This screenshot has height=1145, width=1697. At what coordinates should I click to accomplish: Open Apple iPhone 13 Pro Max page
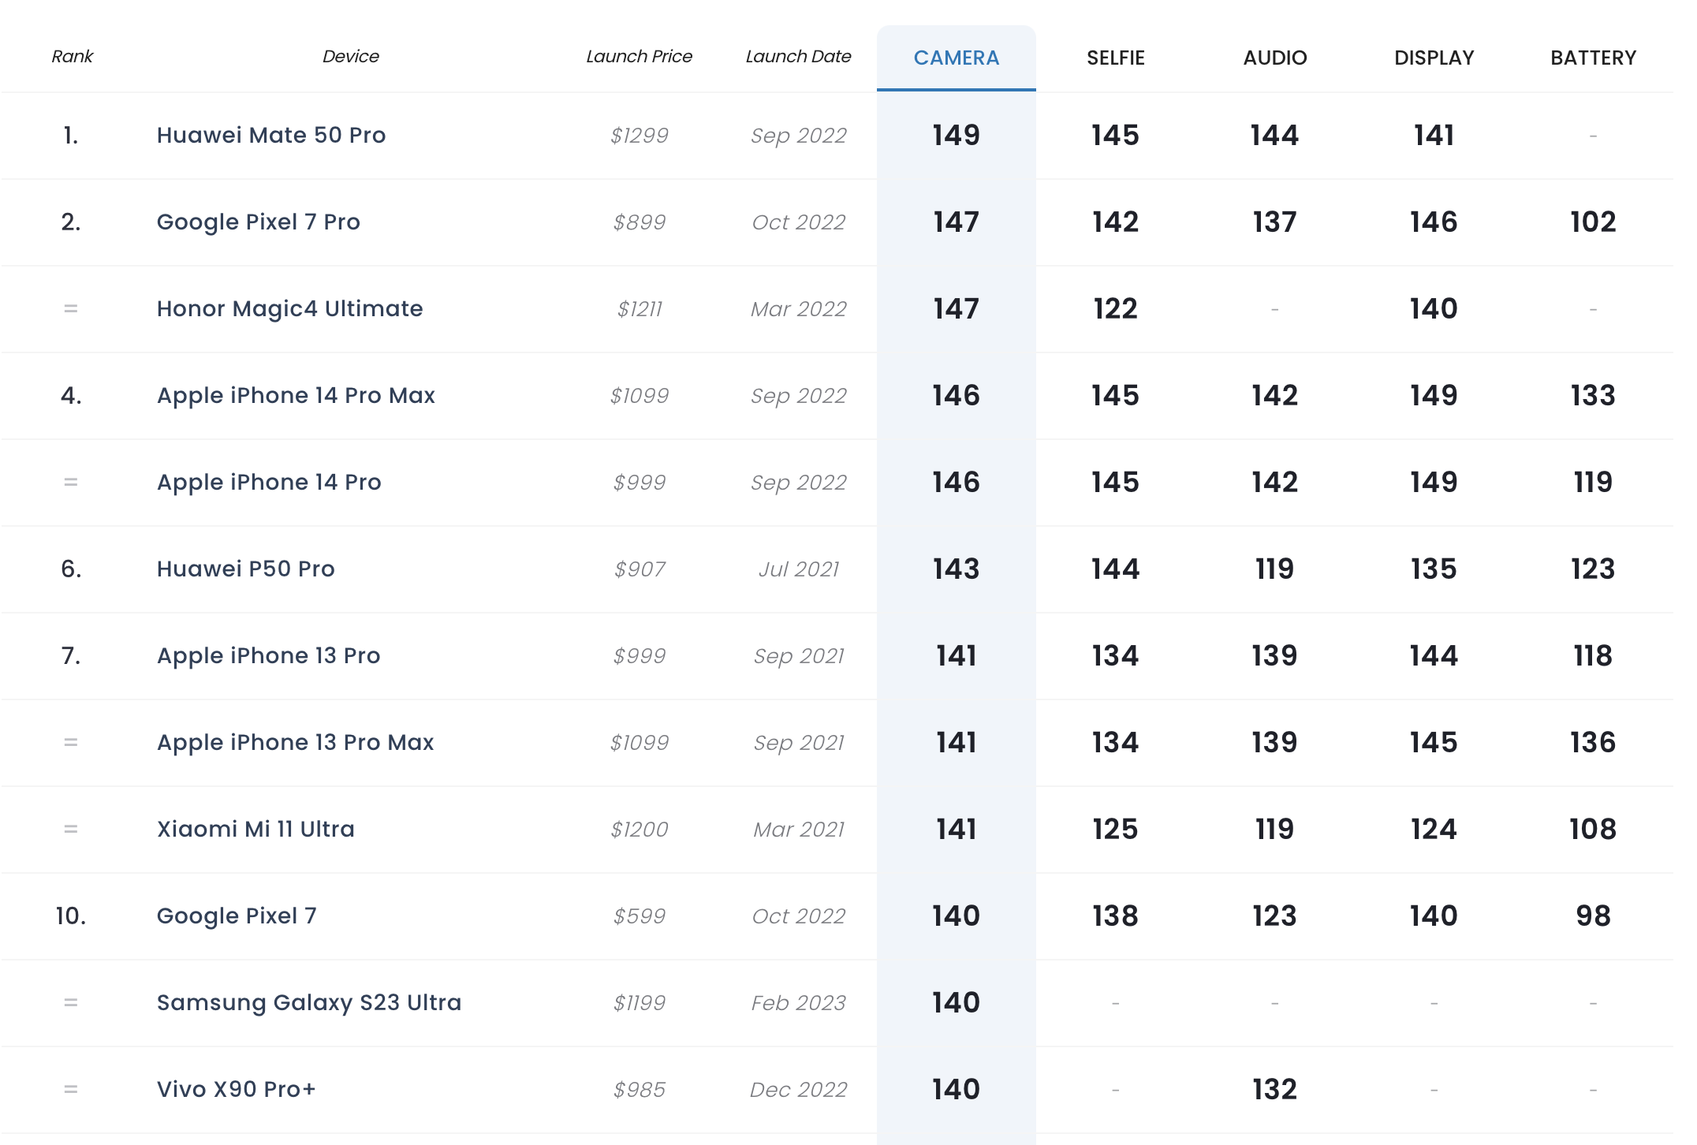[295, 742]
